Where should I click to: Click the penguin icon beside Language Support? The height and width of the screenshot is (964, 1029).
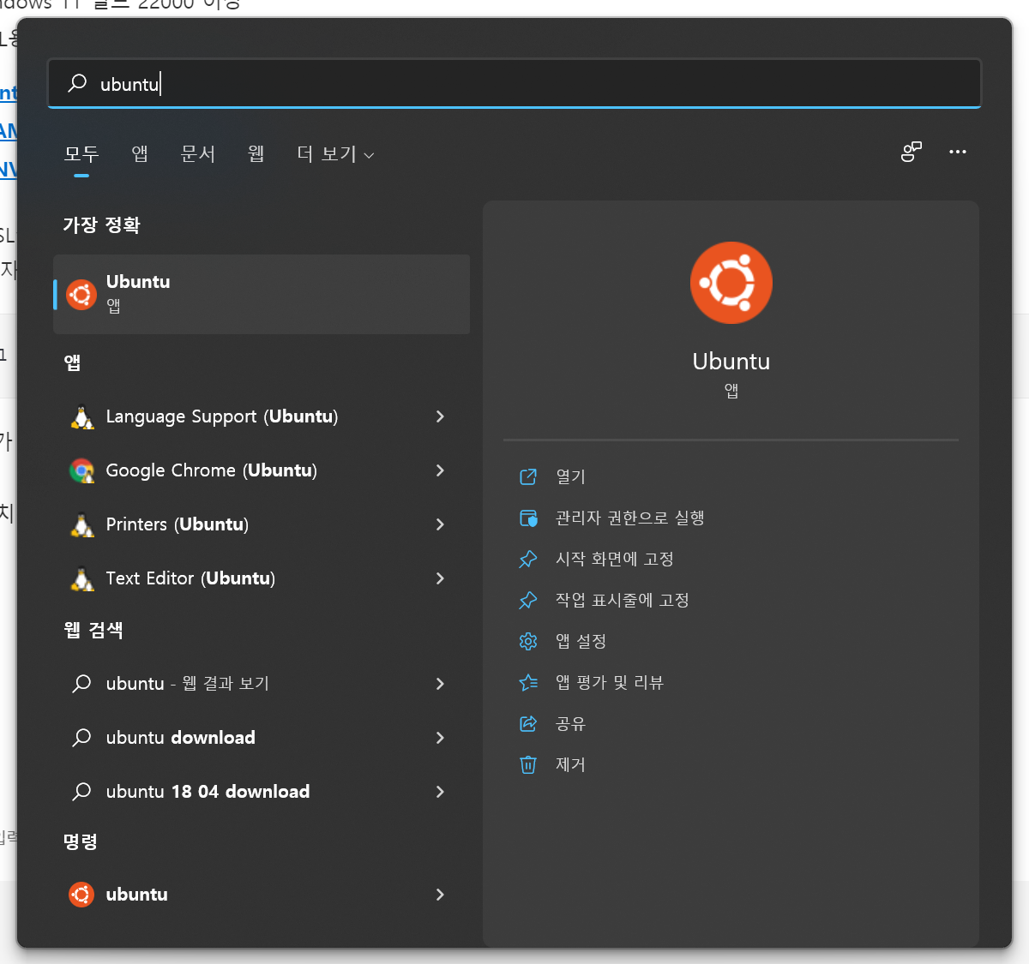pyautogui.click(x=82, y=416)
